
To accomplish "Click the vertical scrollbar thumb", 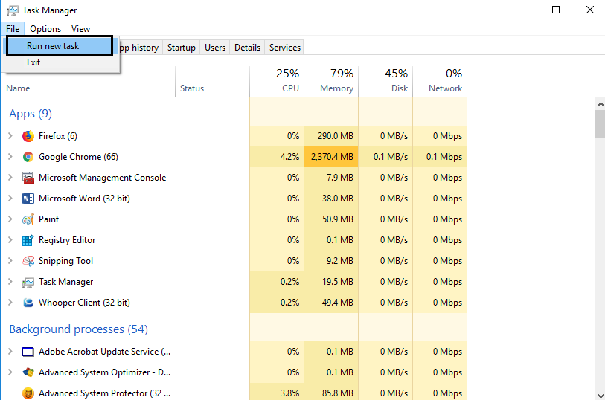I will coord(600,124).
